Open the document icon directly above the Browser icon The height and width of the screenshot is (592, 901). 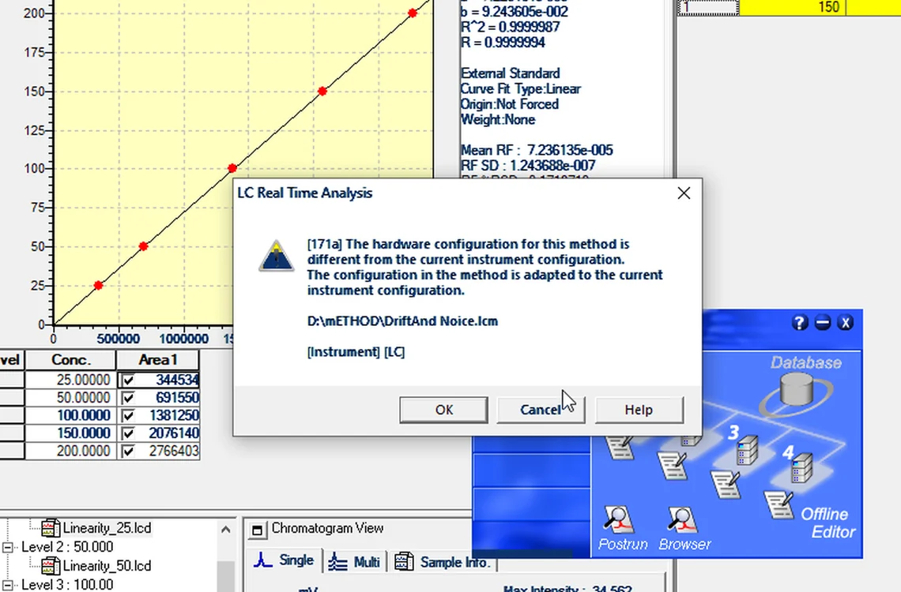pyautogui.click(x=673, y=465)
